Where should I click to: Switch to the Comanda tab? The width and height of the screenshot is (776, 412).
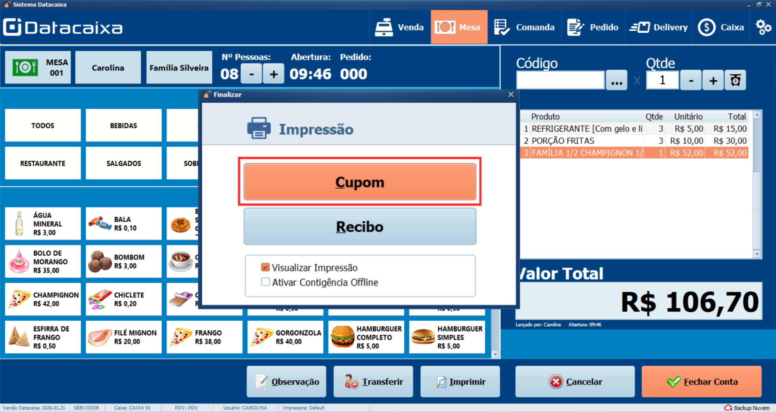[x=524, y=27]
